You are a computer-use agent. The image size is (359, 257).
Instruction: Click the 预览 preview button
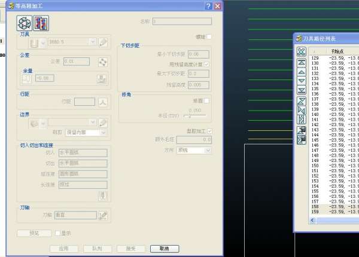tap(34, 233)
